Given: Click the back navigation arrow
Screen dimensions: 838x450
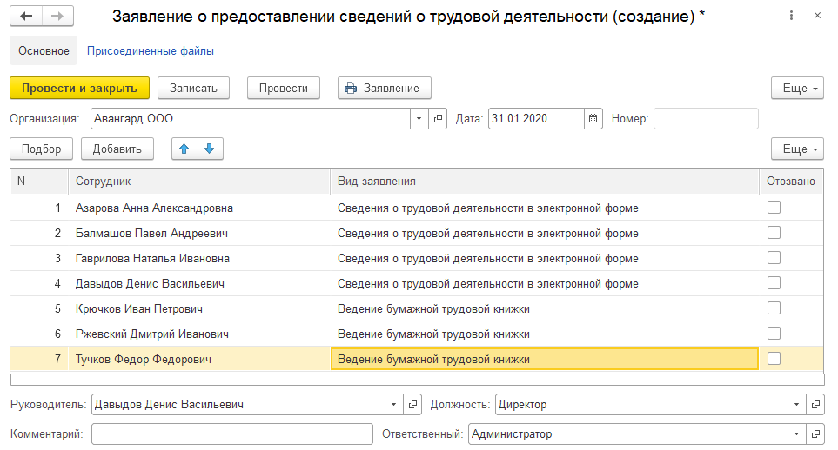Looking at the screenshot, I should 27,17.
